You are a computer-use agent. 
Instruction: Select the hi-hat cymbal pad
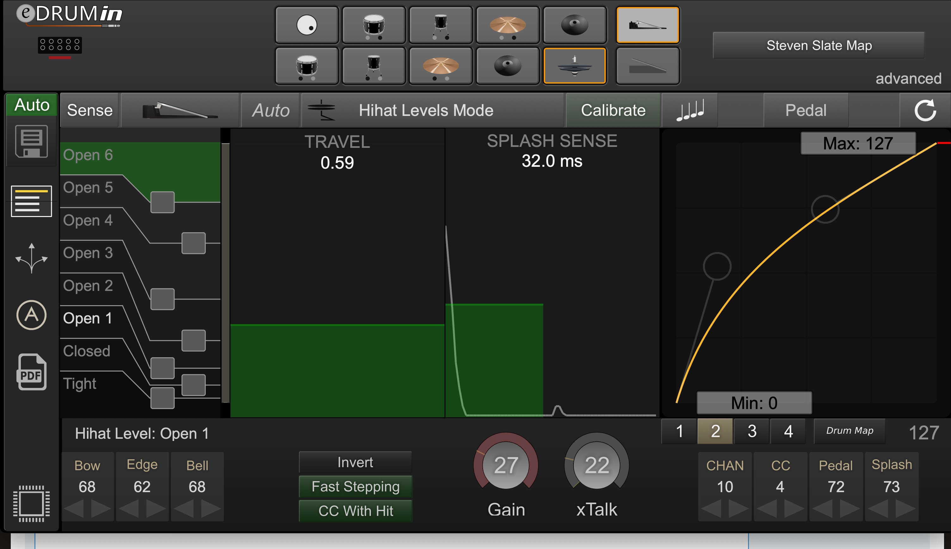574,65
